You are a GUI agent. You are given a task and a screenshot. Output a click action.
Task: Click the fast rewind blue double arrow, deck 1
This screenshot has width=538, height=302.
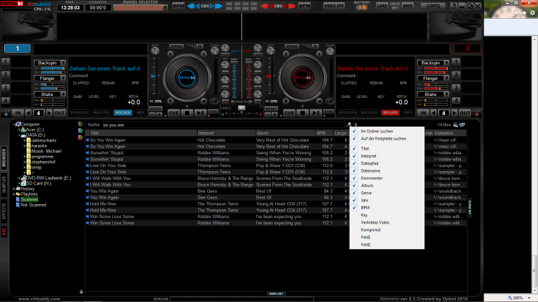click(x=191, y=6)
